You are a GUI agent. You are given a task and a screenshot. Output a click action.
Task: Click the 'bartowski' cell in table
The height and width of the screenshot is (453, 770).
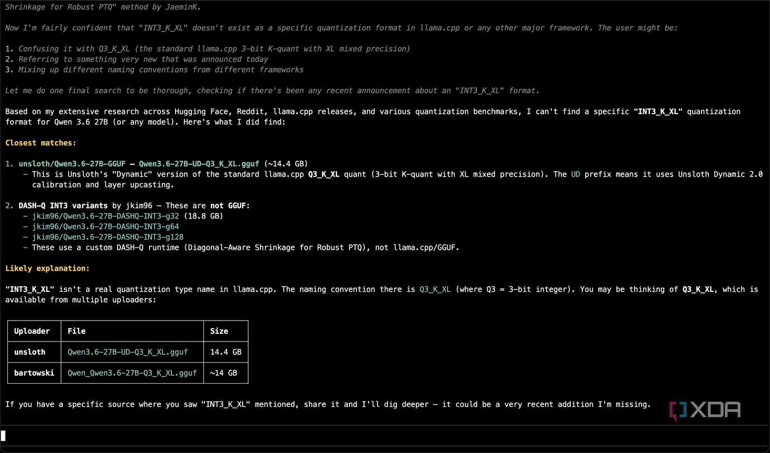(34, 373)
